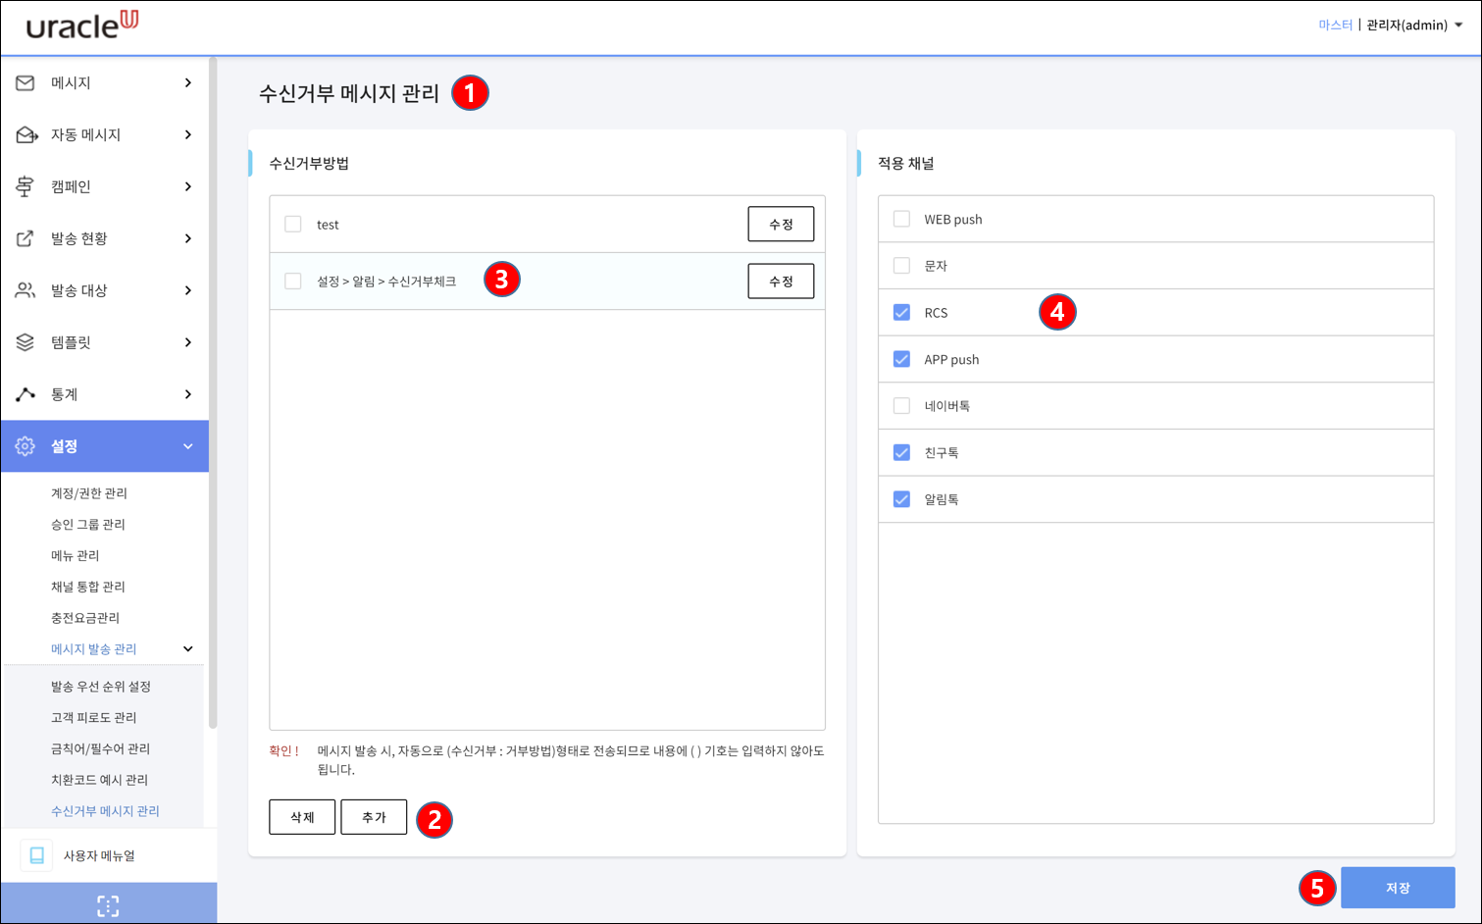Screen dimensions: 1482x924
Task: Click the uracle logo
Action: (82, 26)
